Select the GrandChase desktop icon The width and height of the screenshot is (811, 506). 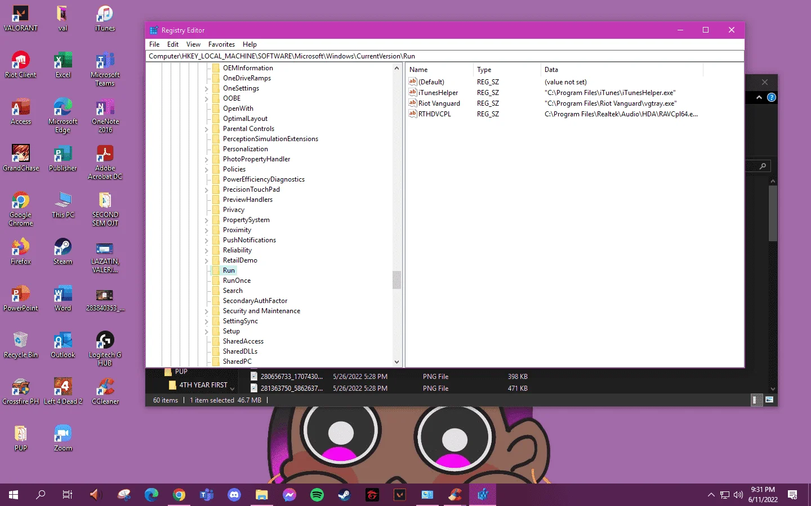21,158
